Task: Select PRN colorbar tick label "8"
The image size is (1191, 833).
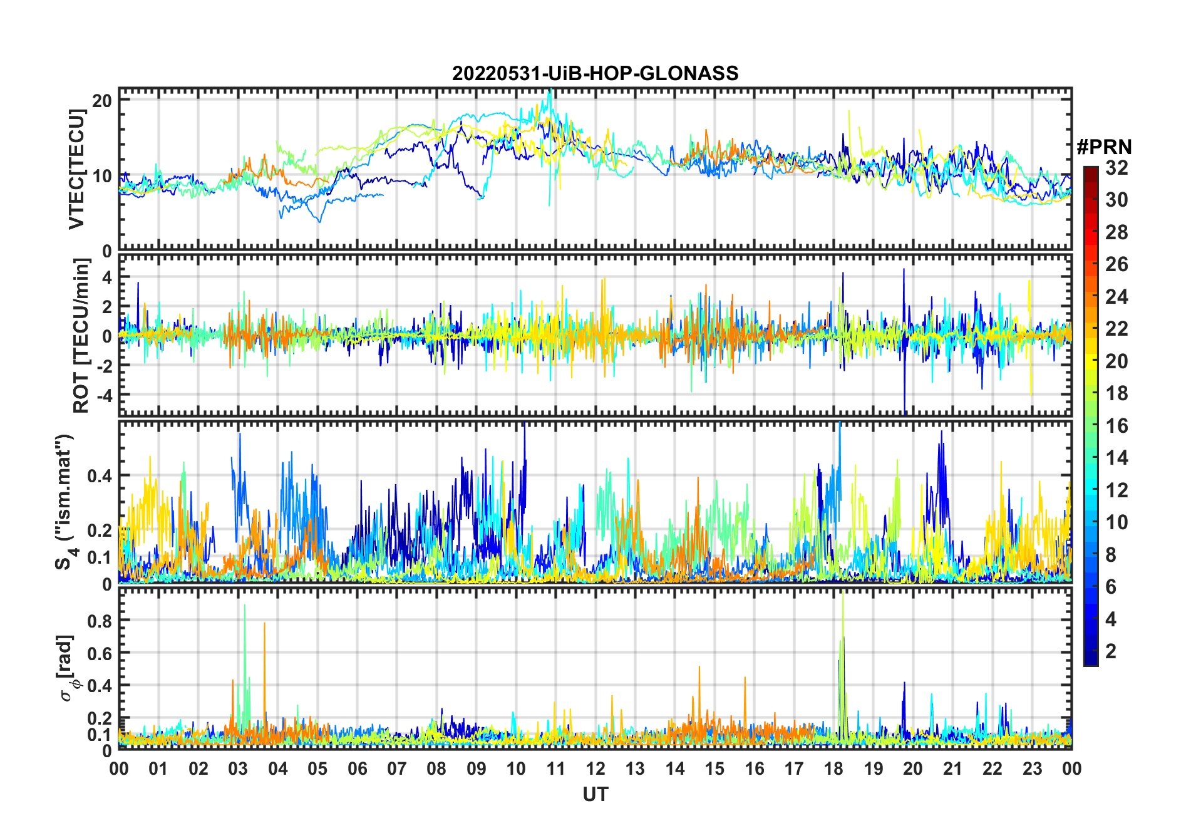Action: pyautogui.click(x=1111, y=555)
